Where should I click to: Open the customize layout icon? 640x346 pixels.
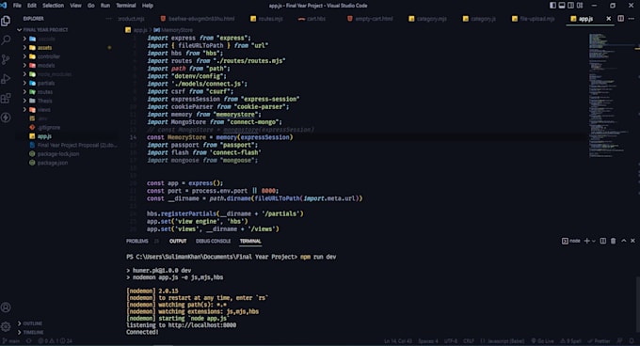(x=580, y=6)
